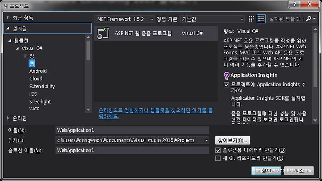Screen dimensions: 322x181
Task: Switch to small icons list view
Action: [x=261, y=19]
